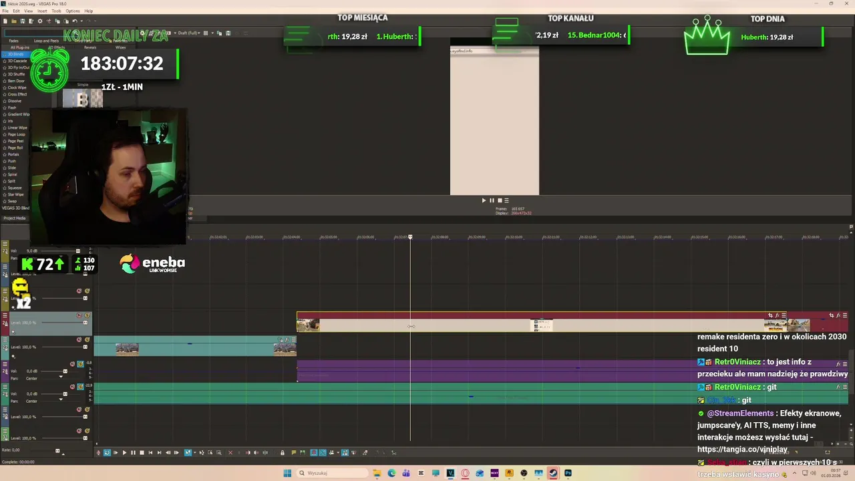Viewport: 855px width, 481px height.
Task: Open the Draft (Full) preview quality dropdown
Action: [188, 33]
